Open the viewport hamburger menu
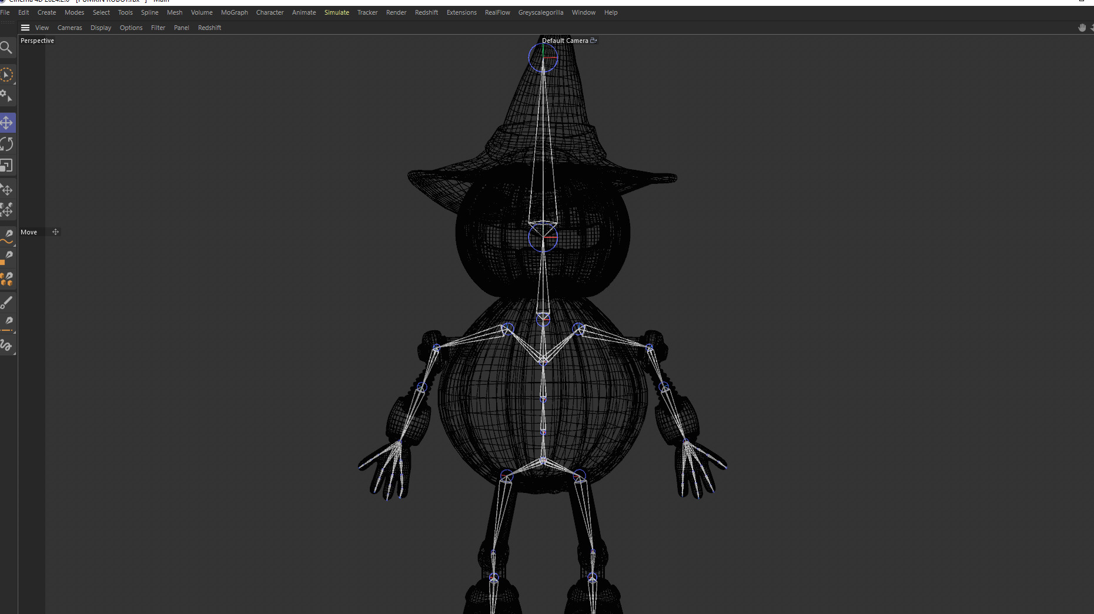 tap(25, 28)
